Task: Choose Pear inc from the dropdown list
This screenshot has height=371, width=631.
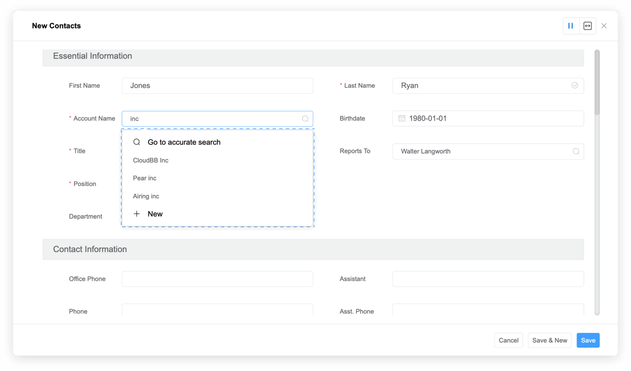Action: pyautogui.click(x=145, y=178)
